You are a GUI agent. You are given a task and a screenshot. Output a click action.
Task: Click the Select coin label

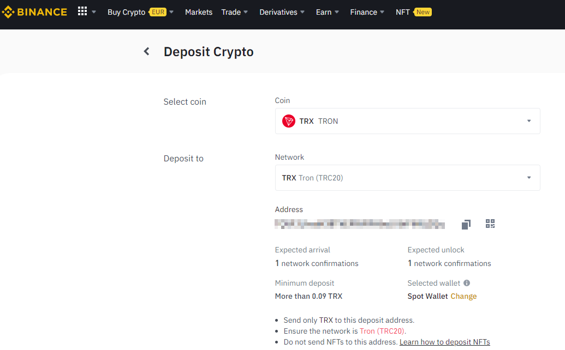click(185, 102)
